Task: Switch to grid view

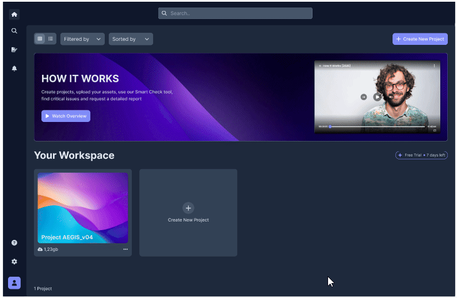Action: (40, 39)
